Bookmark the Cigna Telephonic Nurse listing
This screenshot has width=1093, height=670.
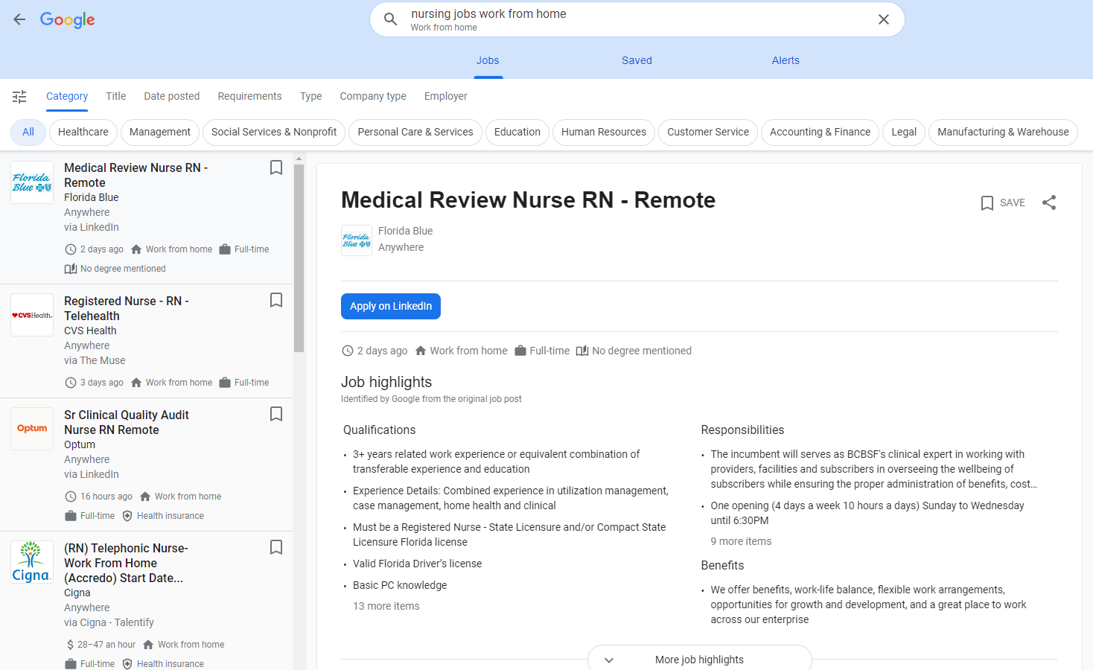[x=275, y=548]
